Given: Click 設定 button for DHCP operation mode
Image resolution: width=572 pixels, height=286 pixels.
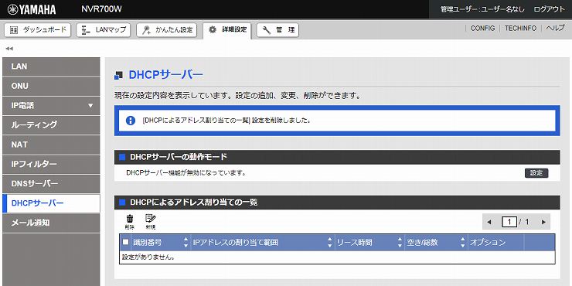Looking at the screenshot, I should coord(536,173).
